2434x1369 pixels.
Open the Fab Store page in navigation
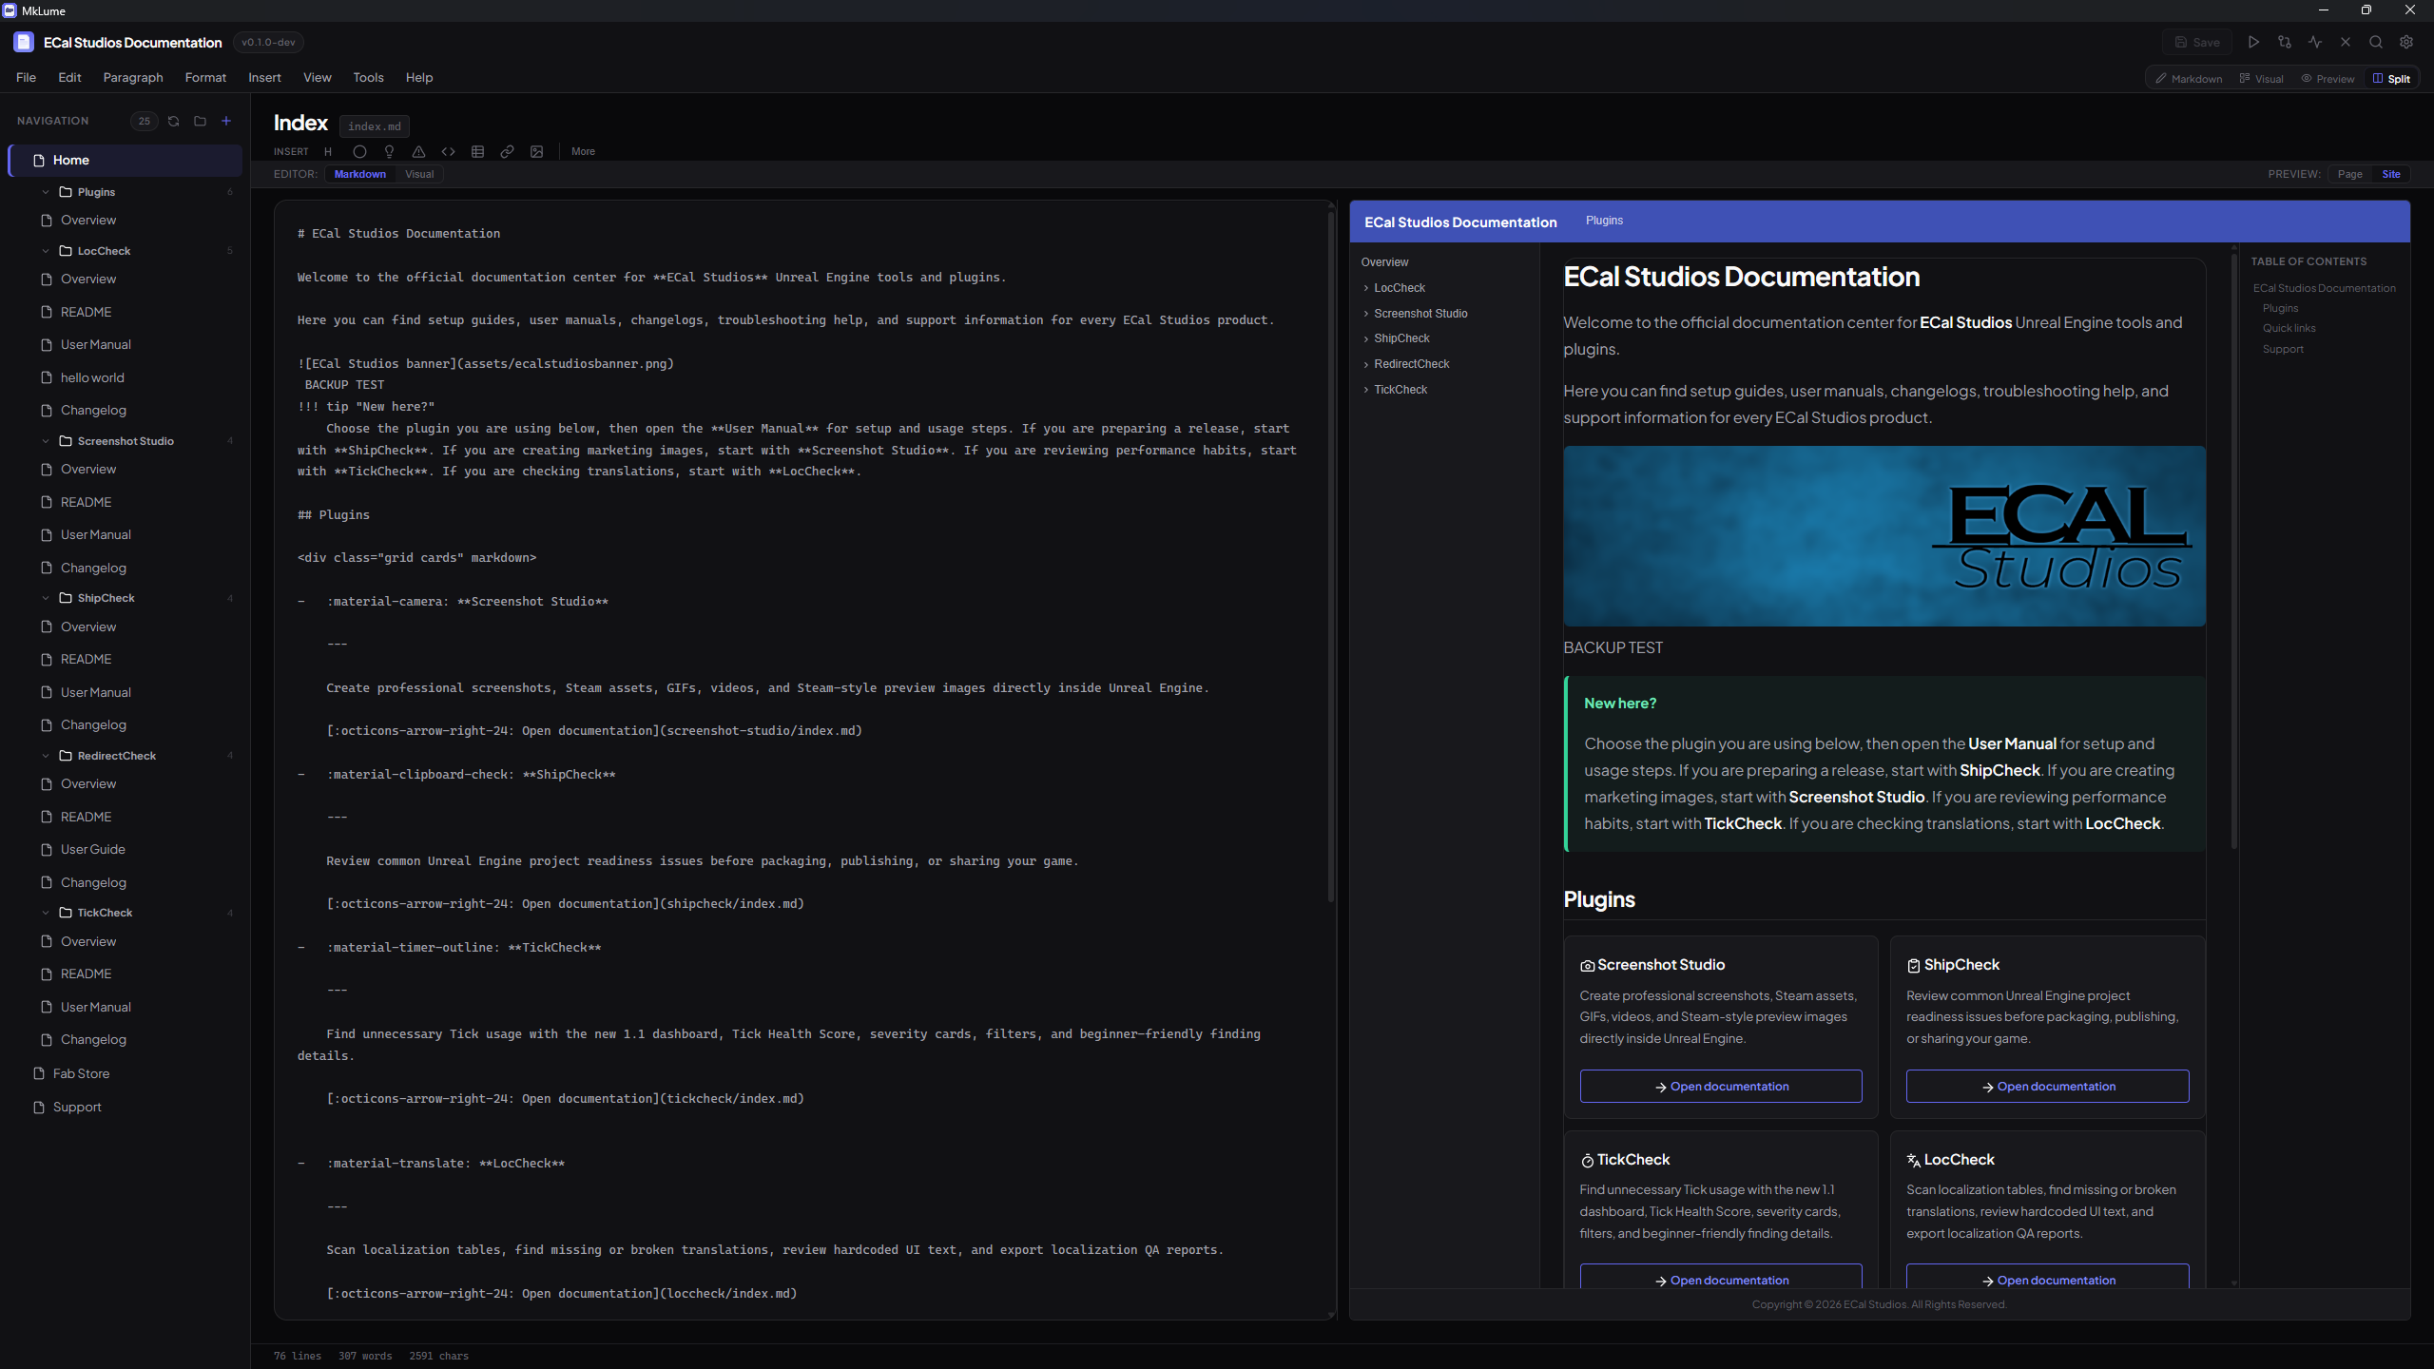pos(81,1073)
